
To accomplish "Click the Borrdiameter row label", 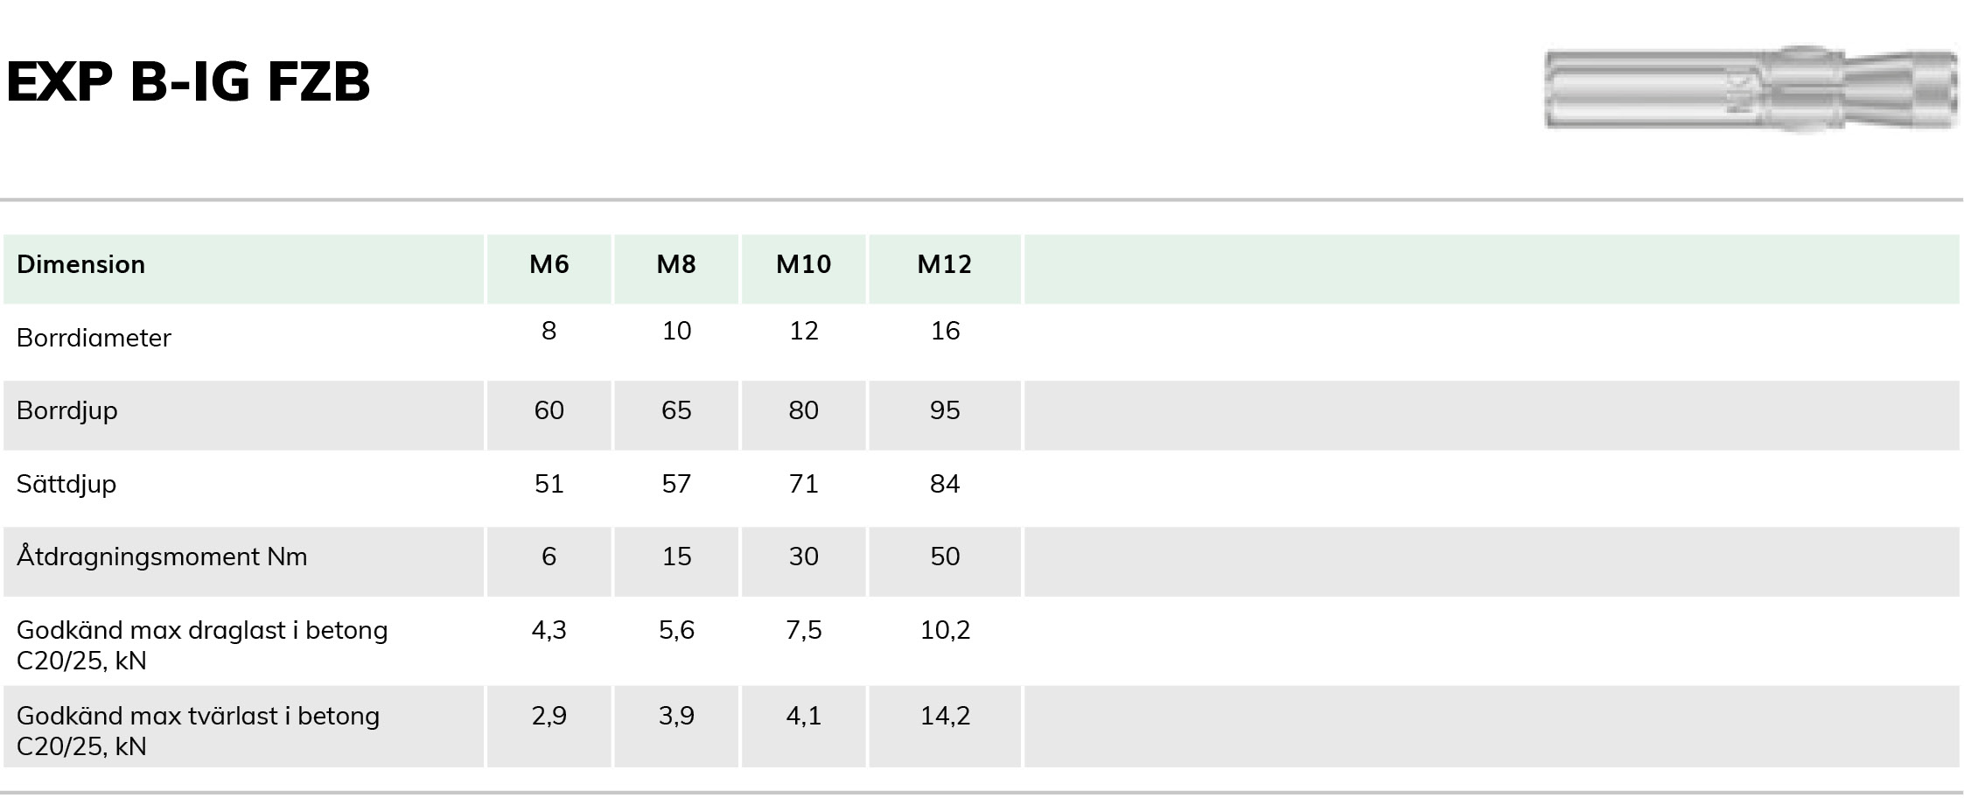I will 94,338.
